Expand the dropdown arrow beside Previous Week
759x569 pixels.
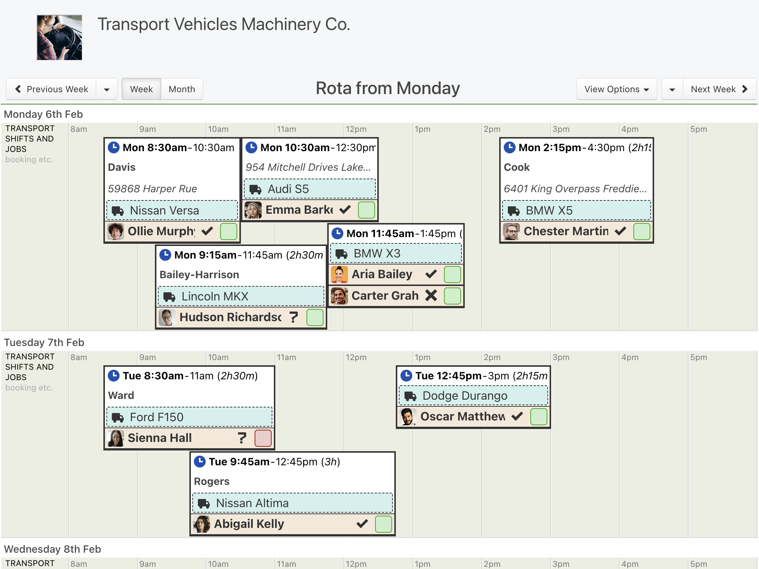point(107,89)
